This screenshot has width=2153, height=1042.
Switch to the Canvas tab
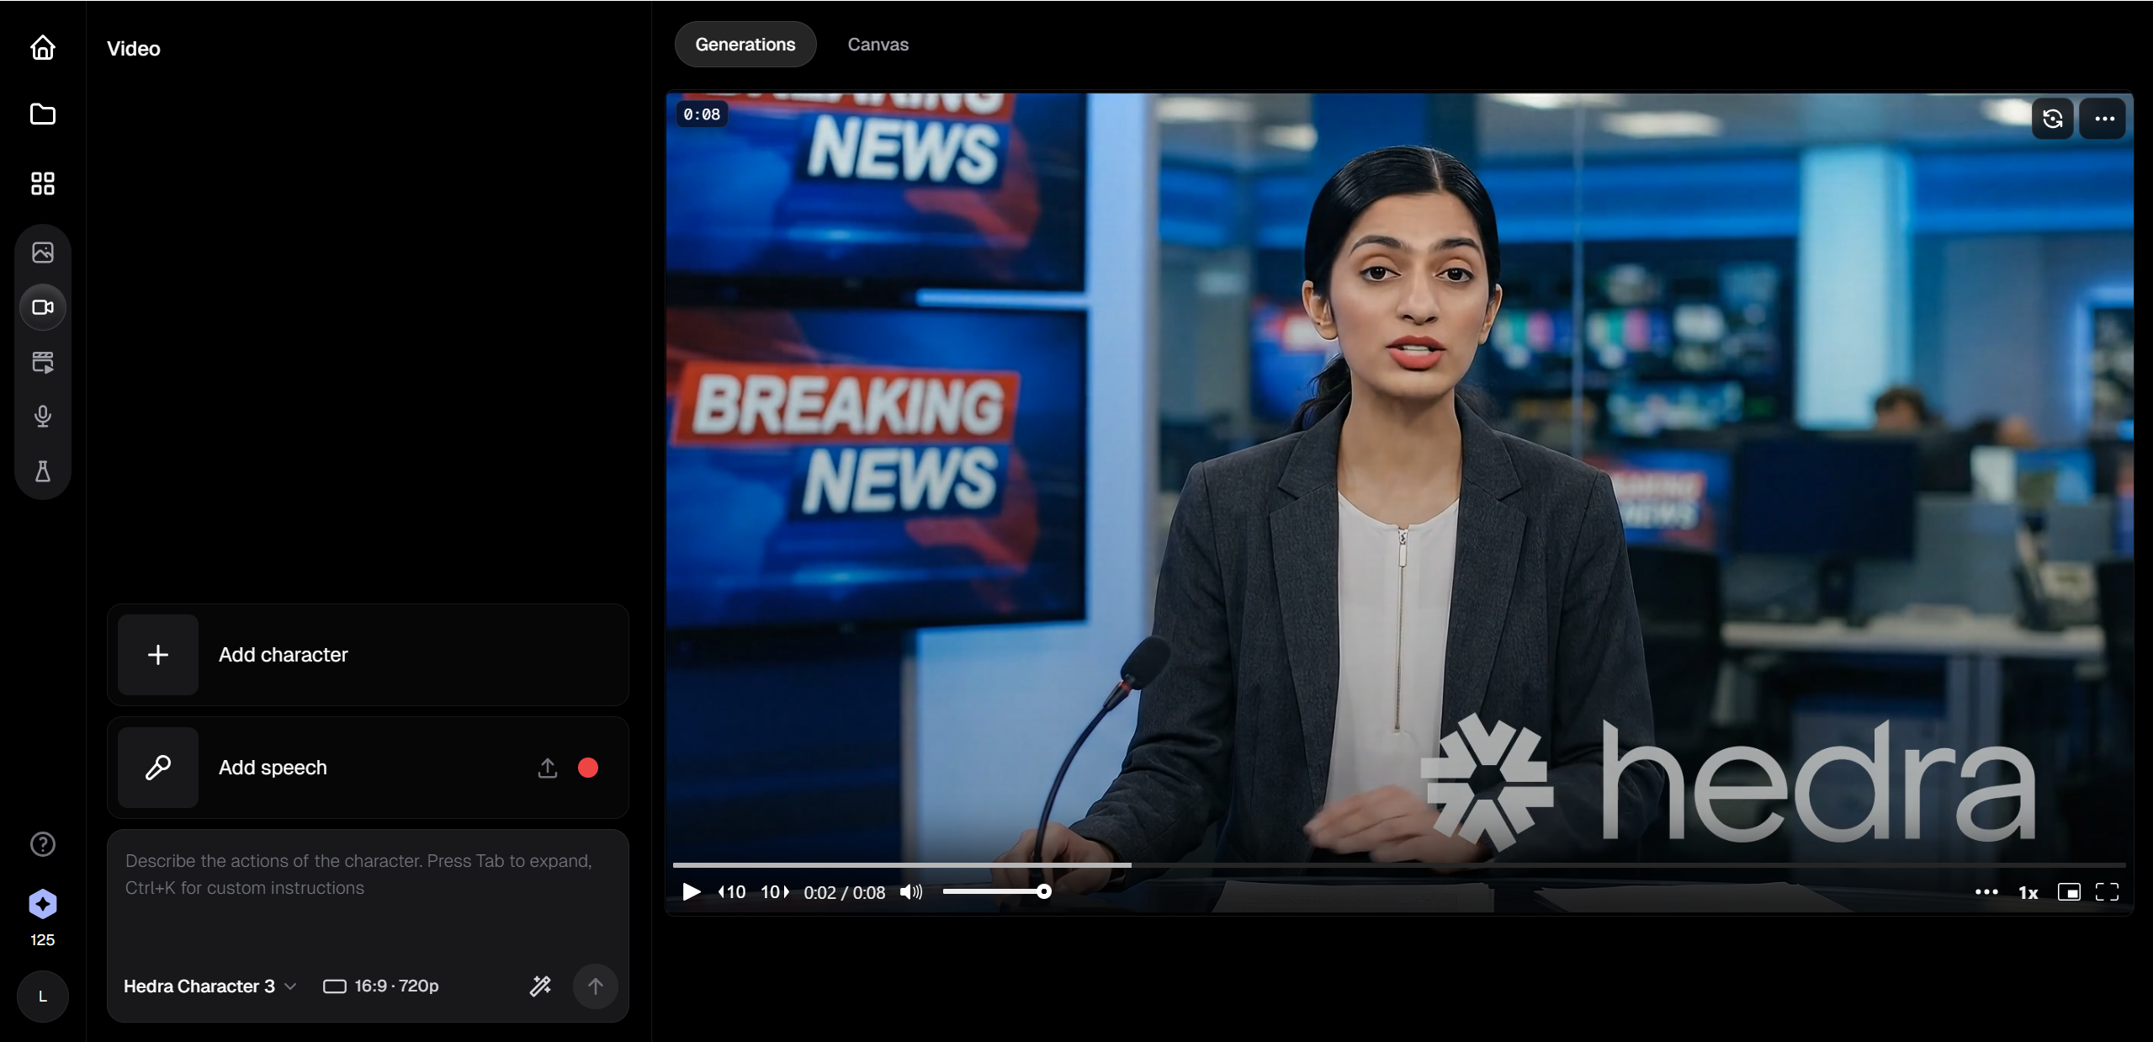[x=878, y=45]
